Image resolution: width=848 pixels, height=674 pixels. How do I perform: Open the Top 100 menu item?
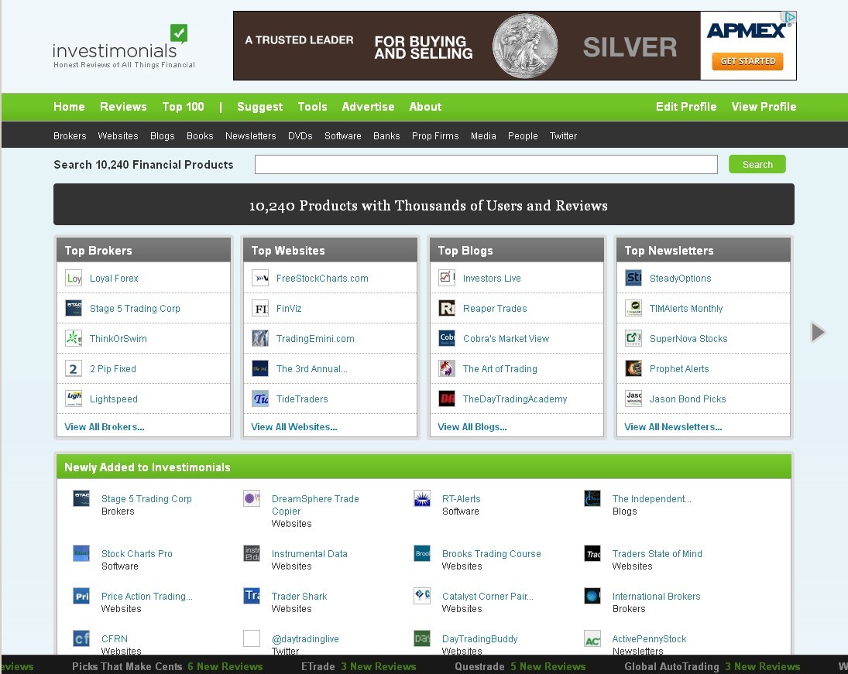[x=183, y=107]
